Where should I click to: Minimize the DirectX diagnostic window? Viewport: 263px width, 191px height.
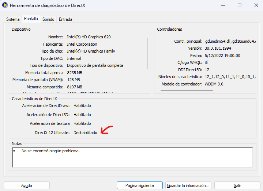click(223, 5)
